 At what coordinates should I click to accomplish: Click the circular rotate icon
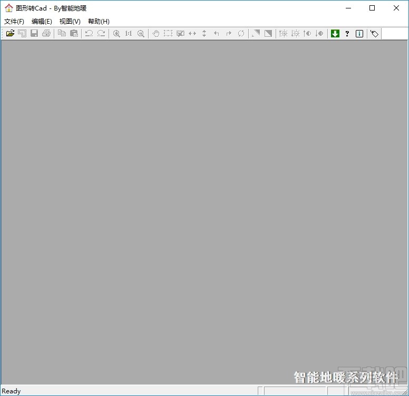pyautogui.click(x=241, y=33)
